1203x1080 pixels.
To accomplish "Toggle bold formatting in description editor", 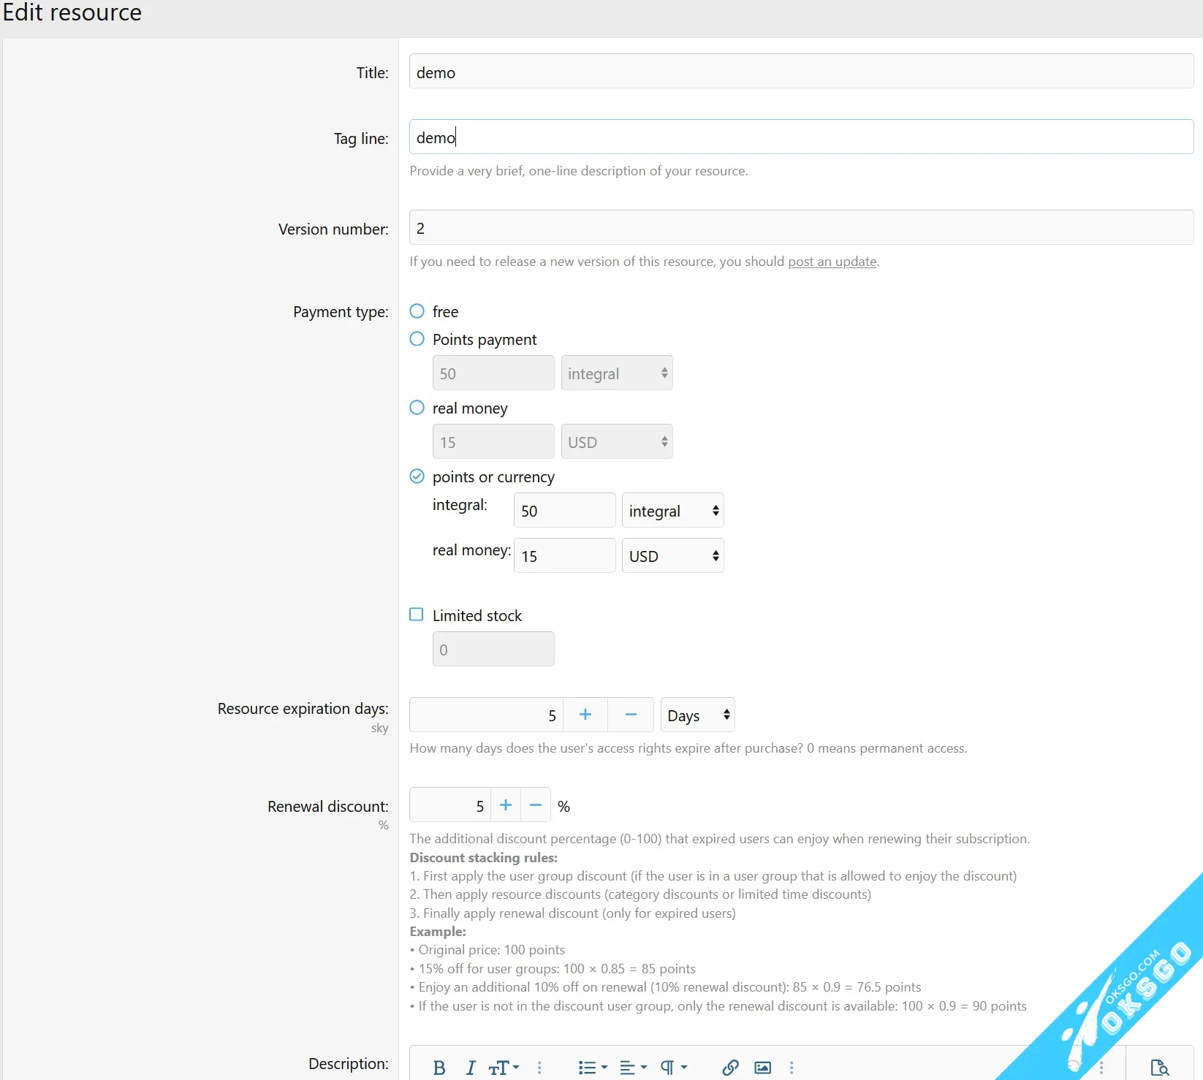I will (439, 1068).
